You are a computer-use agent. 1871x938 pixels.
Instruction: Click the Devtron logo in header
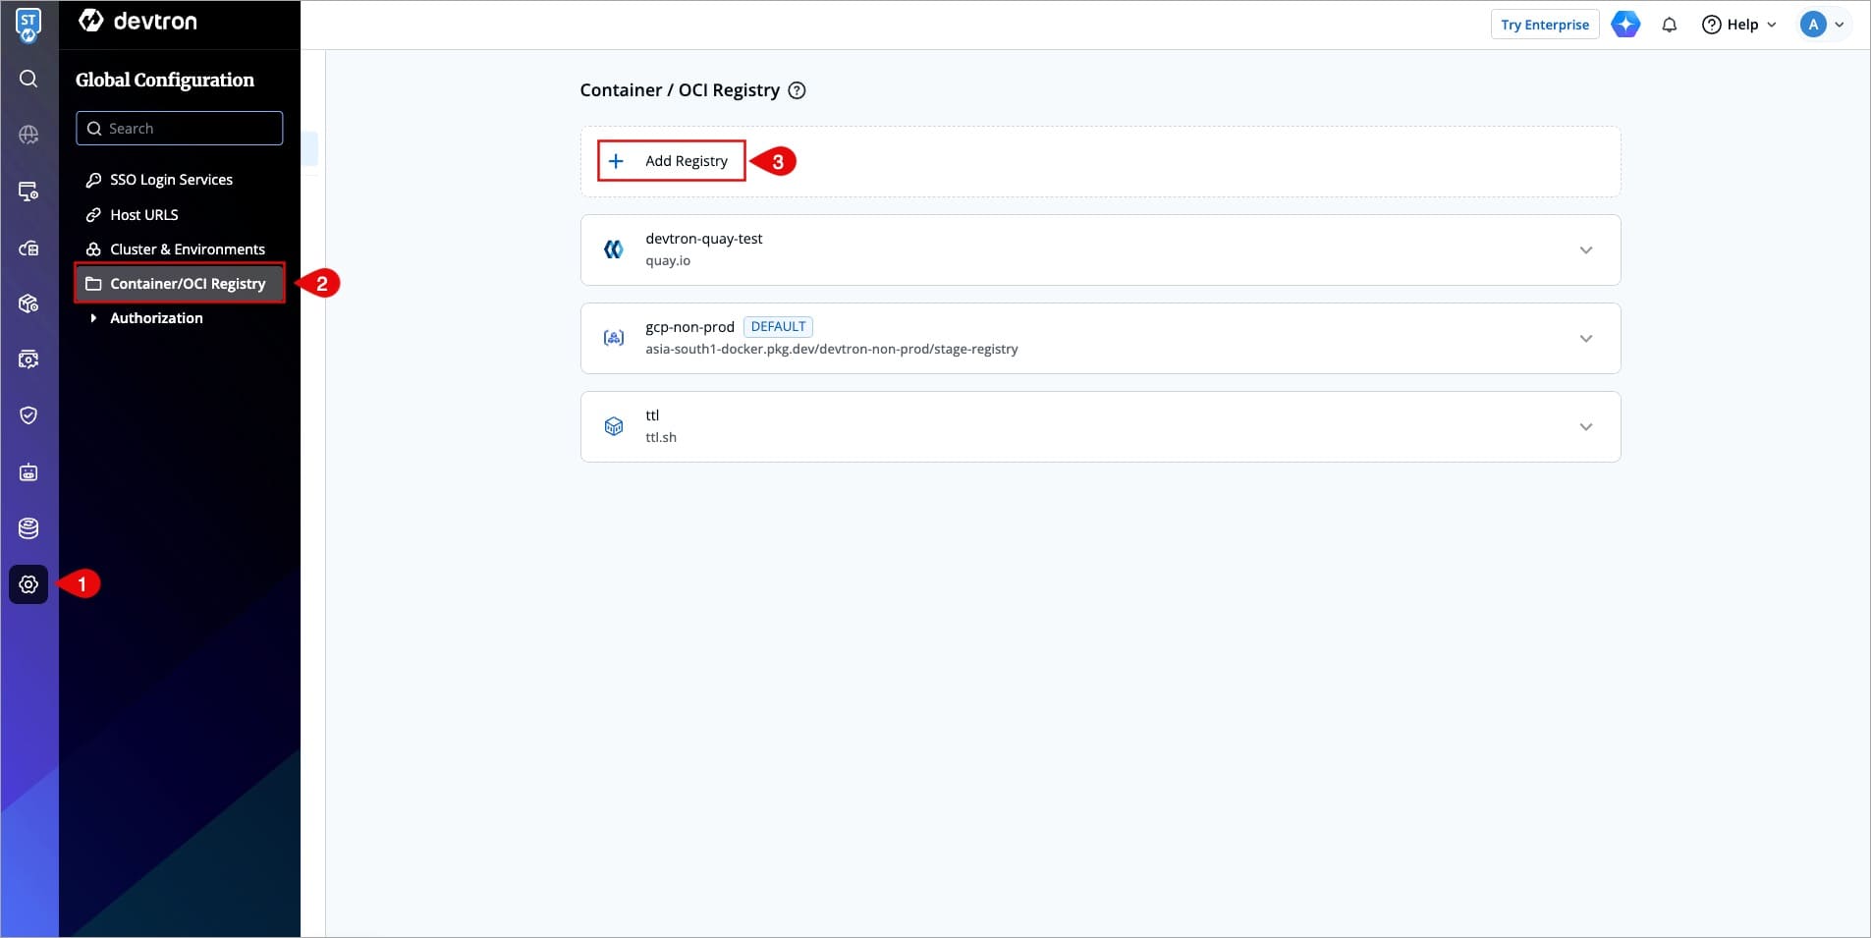(x=138, y=22)
